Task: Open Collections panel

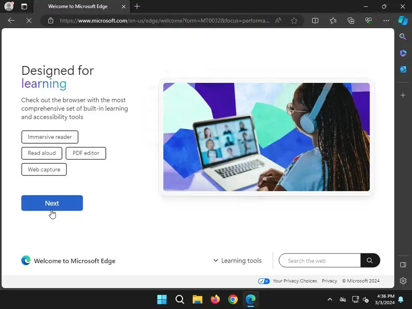Action: coord(351,21)
